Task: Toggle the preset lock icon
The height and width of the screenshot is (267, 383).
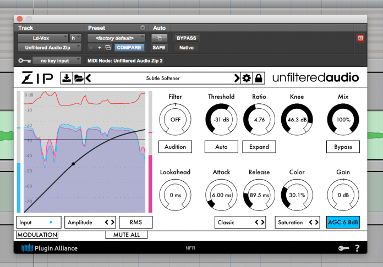Action: point(259,78)
